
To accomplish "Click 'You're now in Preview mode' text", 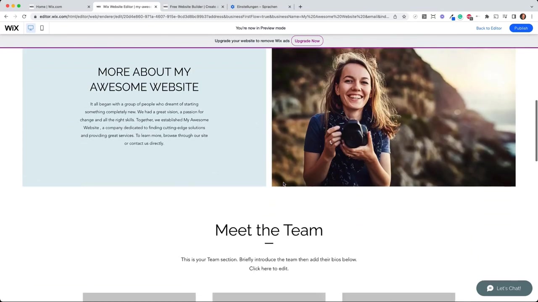I will click(x=261, y=28).
